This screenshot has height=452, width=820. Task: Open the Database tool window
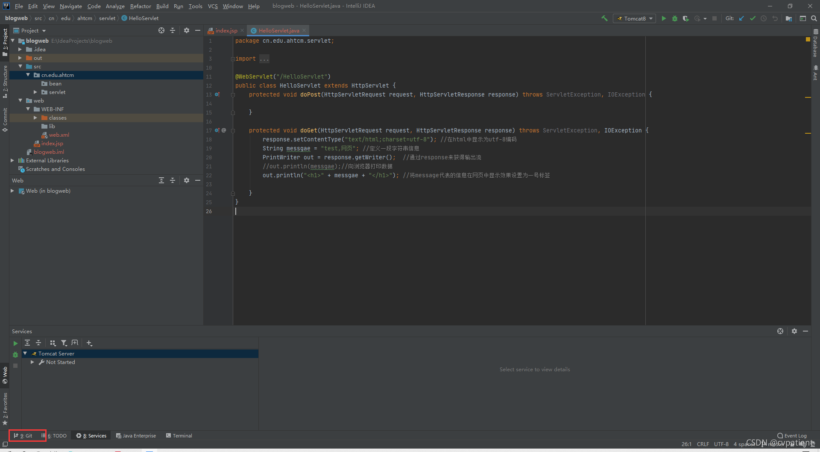pos(815,47)
